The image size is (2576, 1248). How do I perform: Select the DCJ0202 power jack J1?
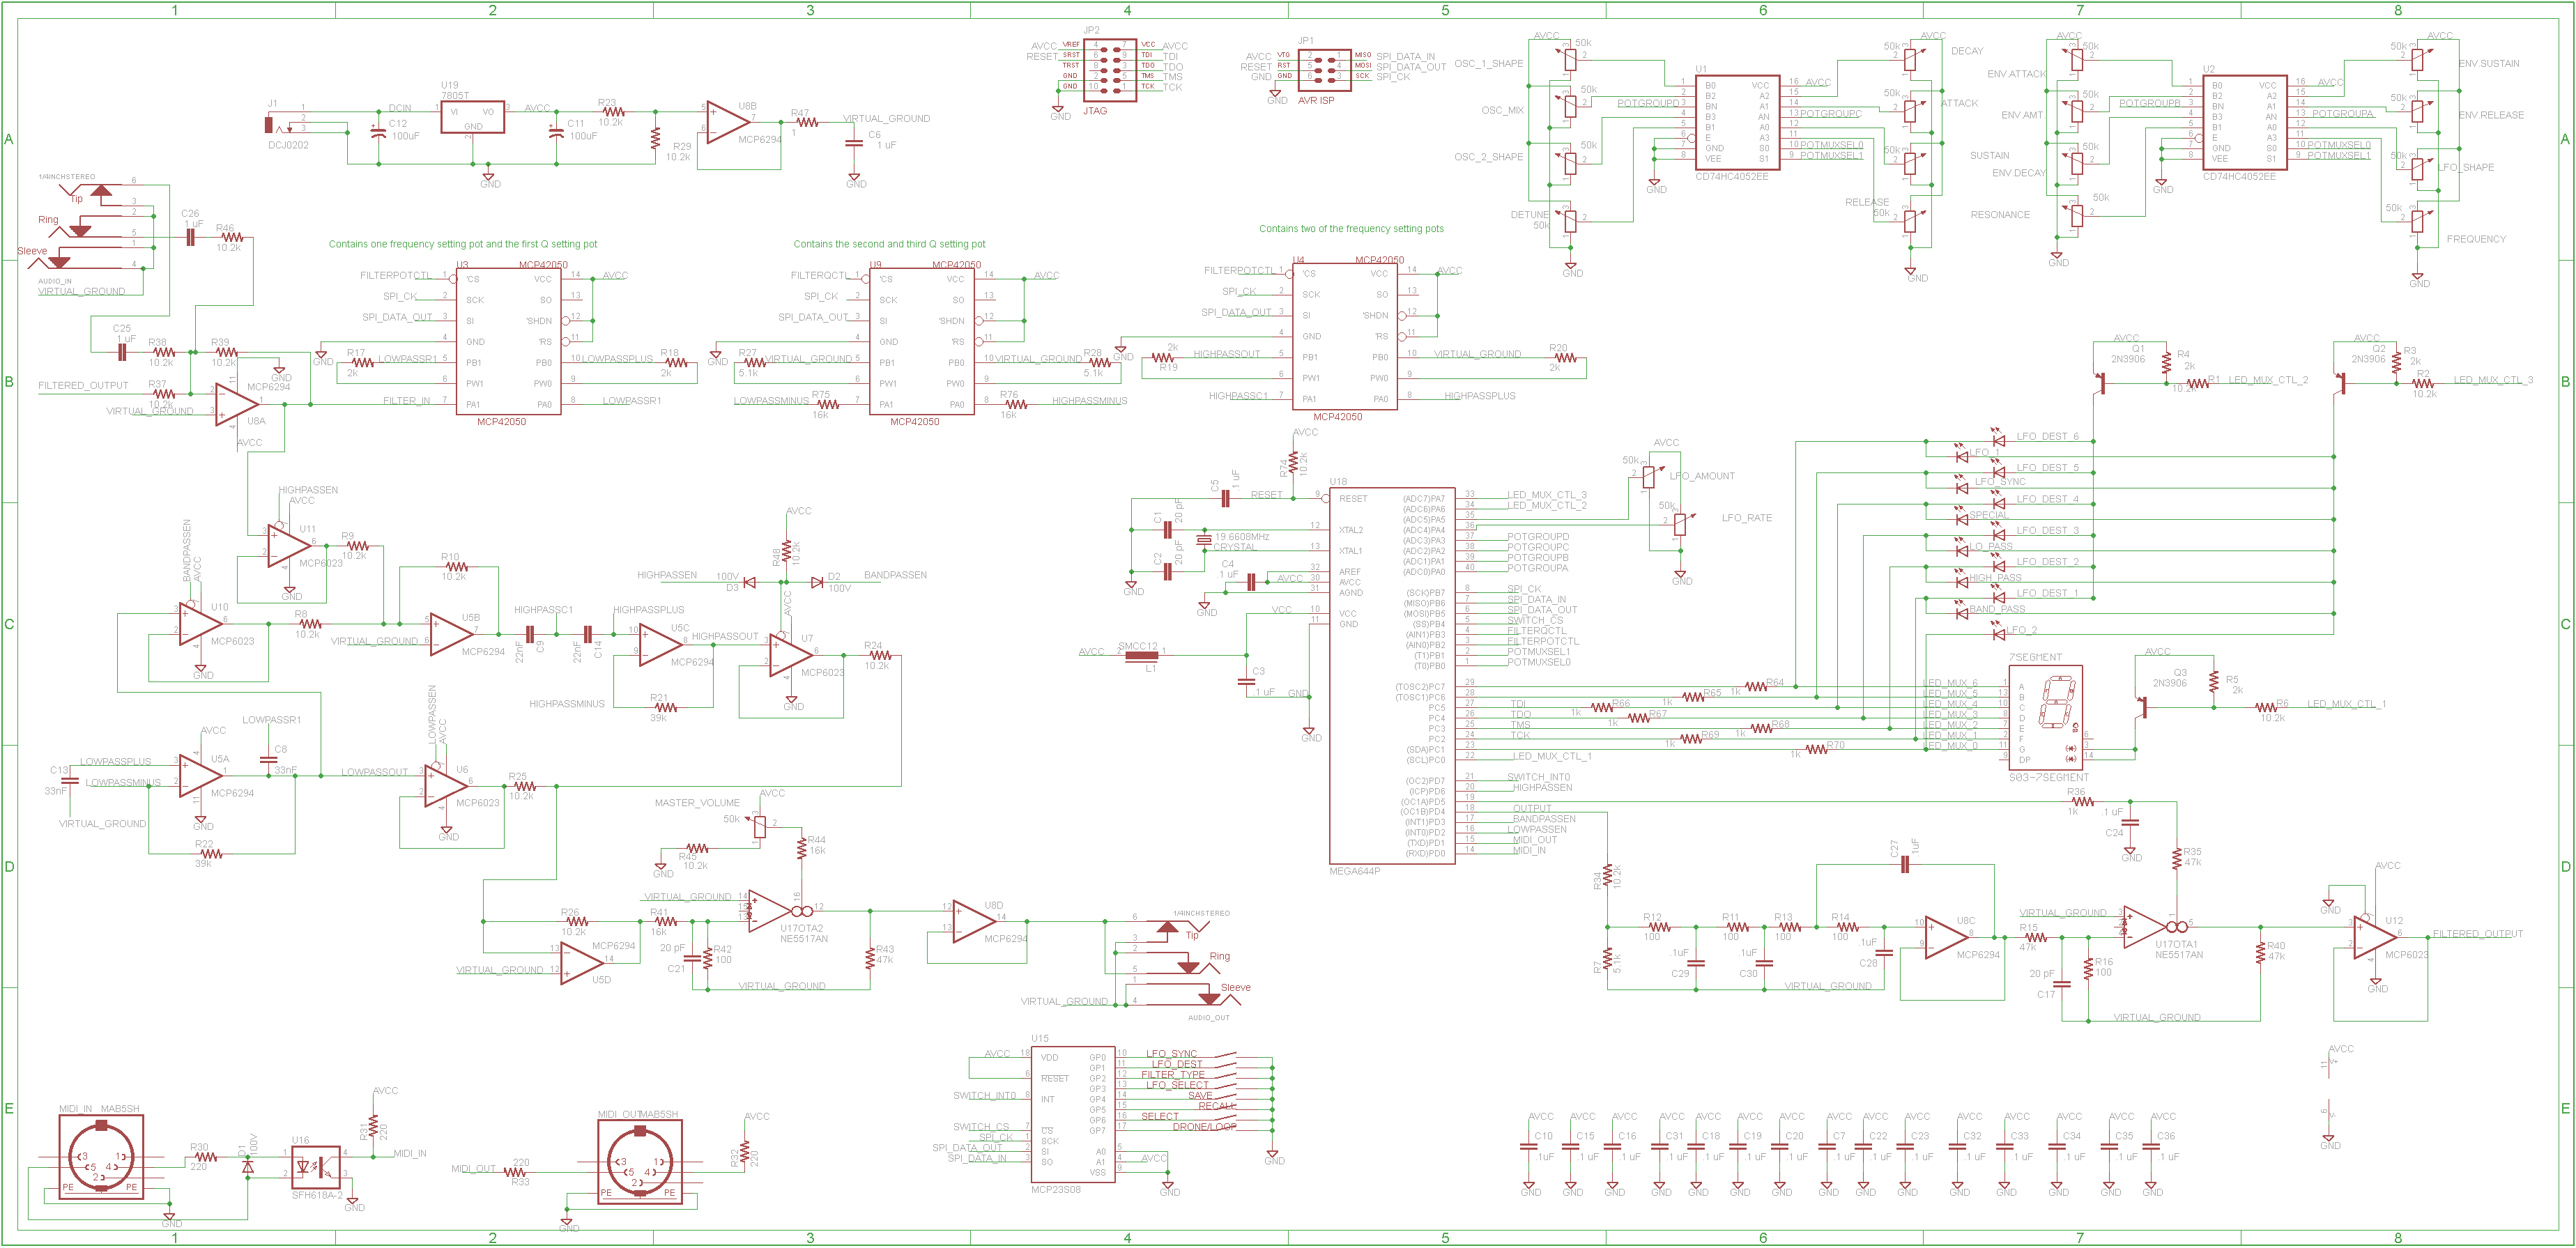[269, 124]
